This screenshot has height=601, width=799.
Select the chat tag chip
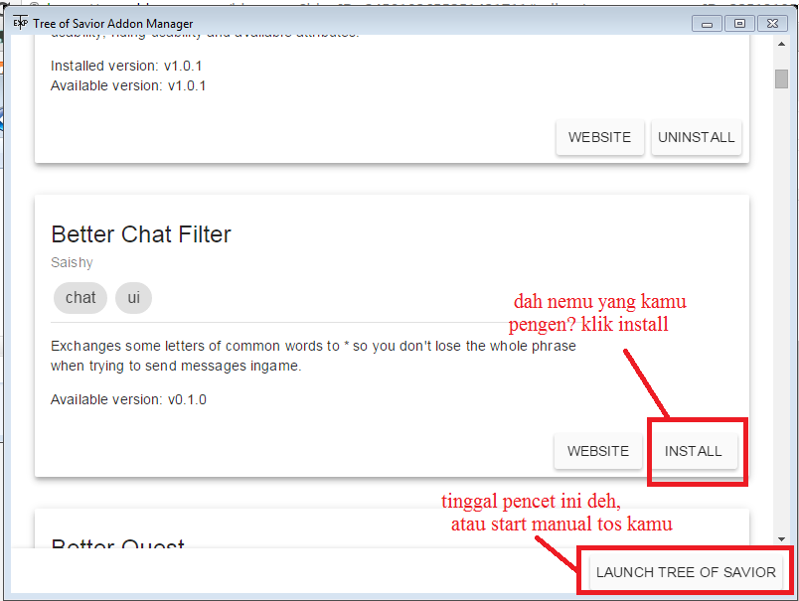80,297
